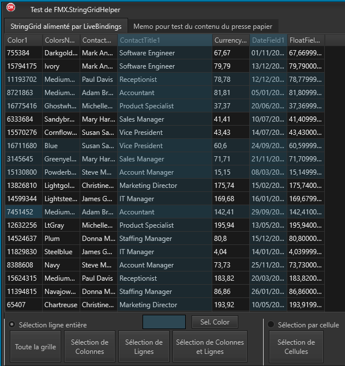Click the cell with value 195,94
Image resolution: width=345 pixels, height=366 pixels.
[231, 225]
